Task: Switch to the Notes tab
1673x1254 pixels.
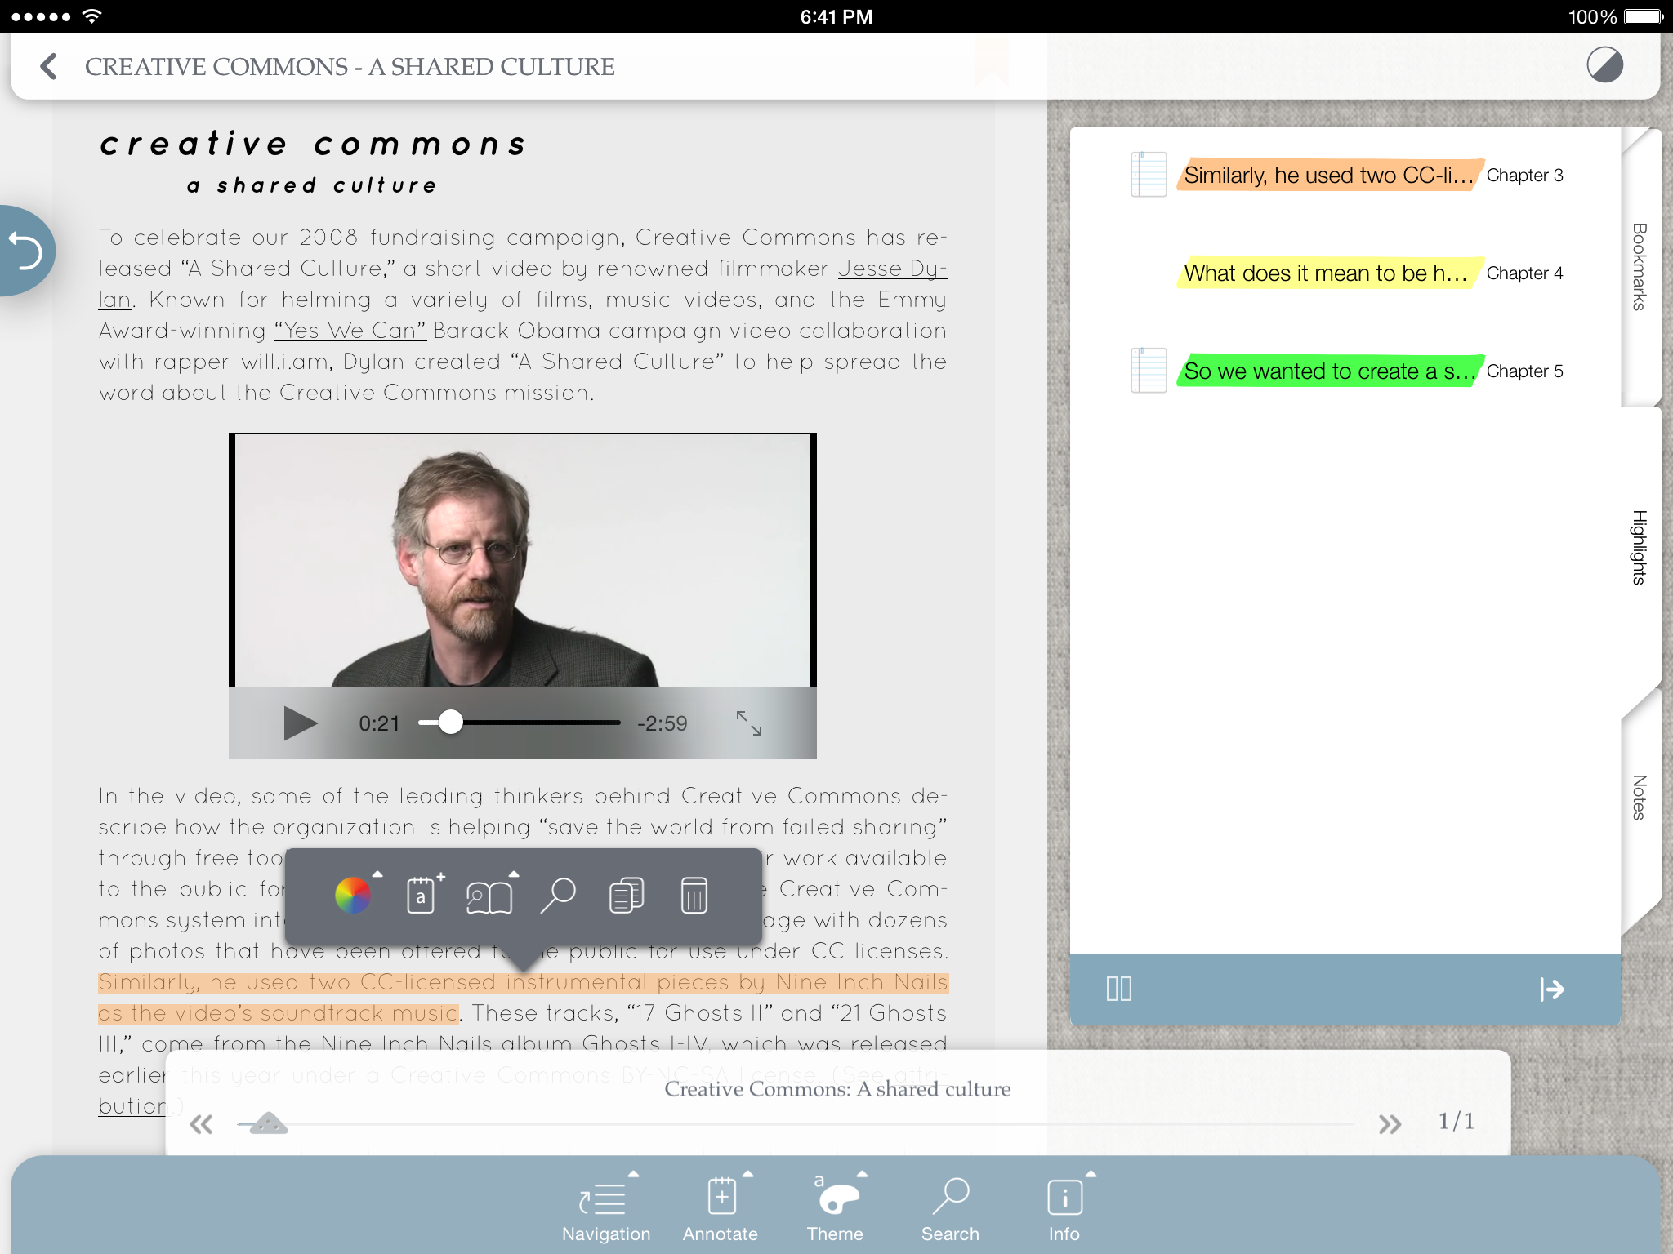Action: click(1640, 797)
